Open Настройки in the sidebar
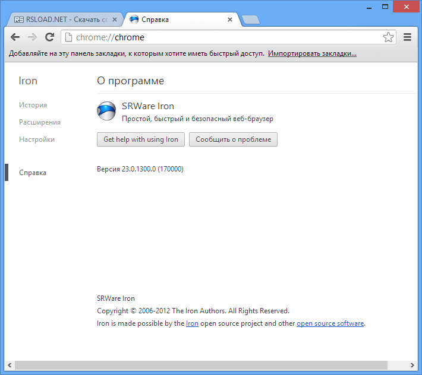 click(37, 139)
